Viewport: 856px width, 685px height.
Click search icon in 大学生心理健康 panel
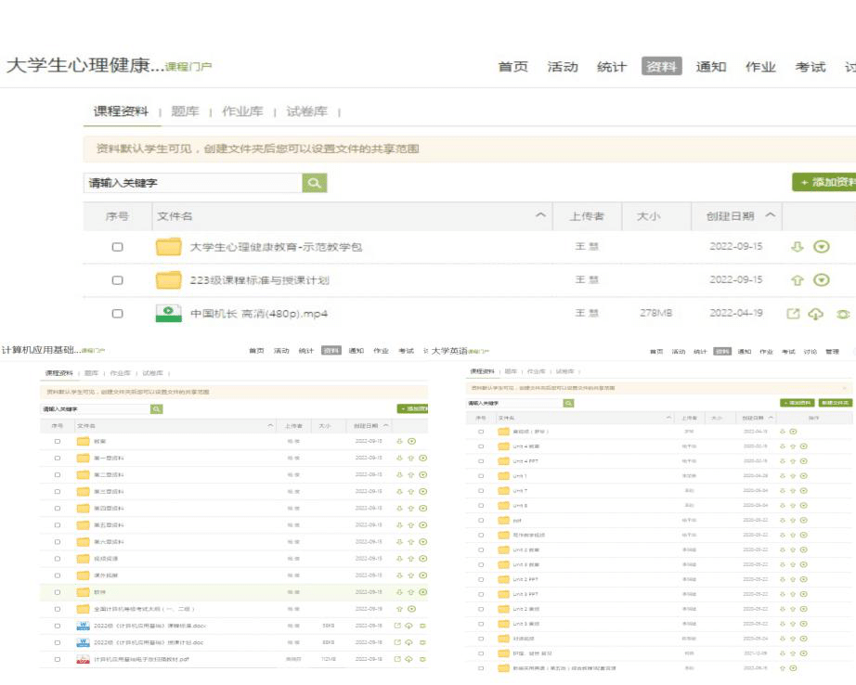coord(315,184)
